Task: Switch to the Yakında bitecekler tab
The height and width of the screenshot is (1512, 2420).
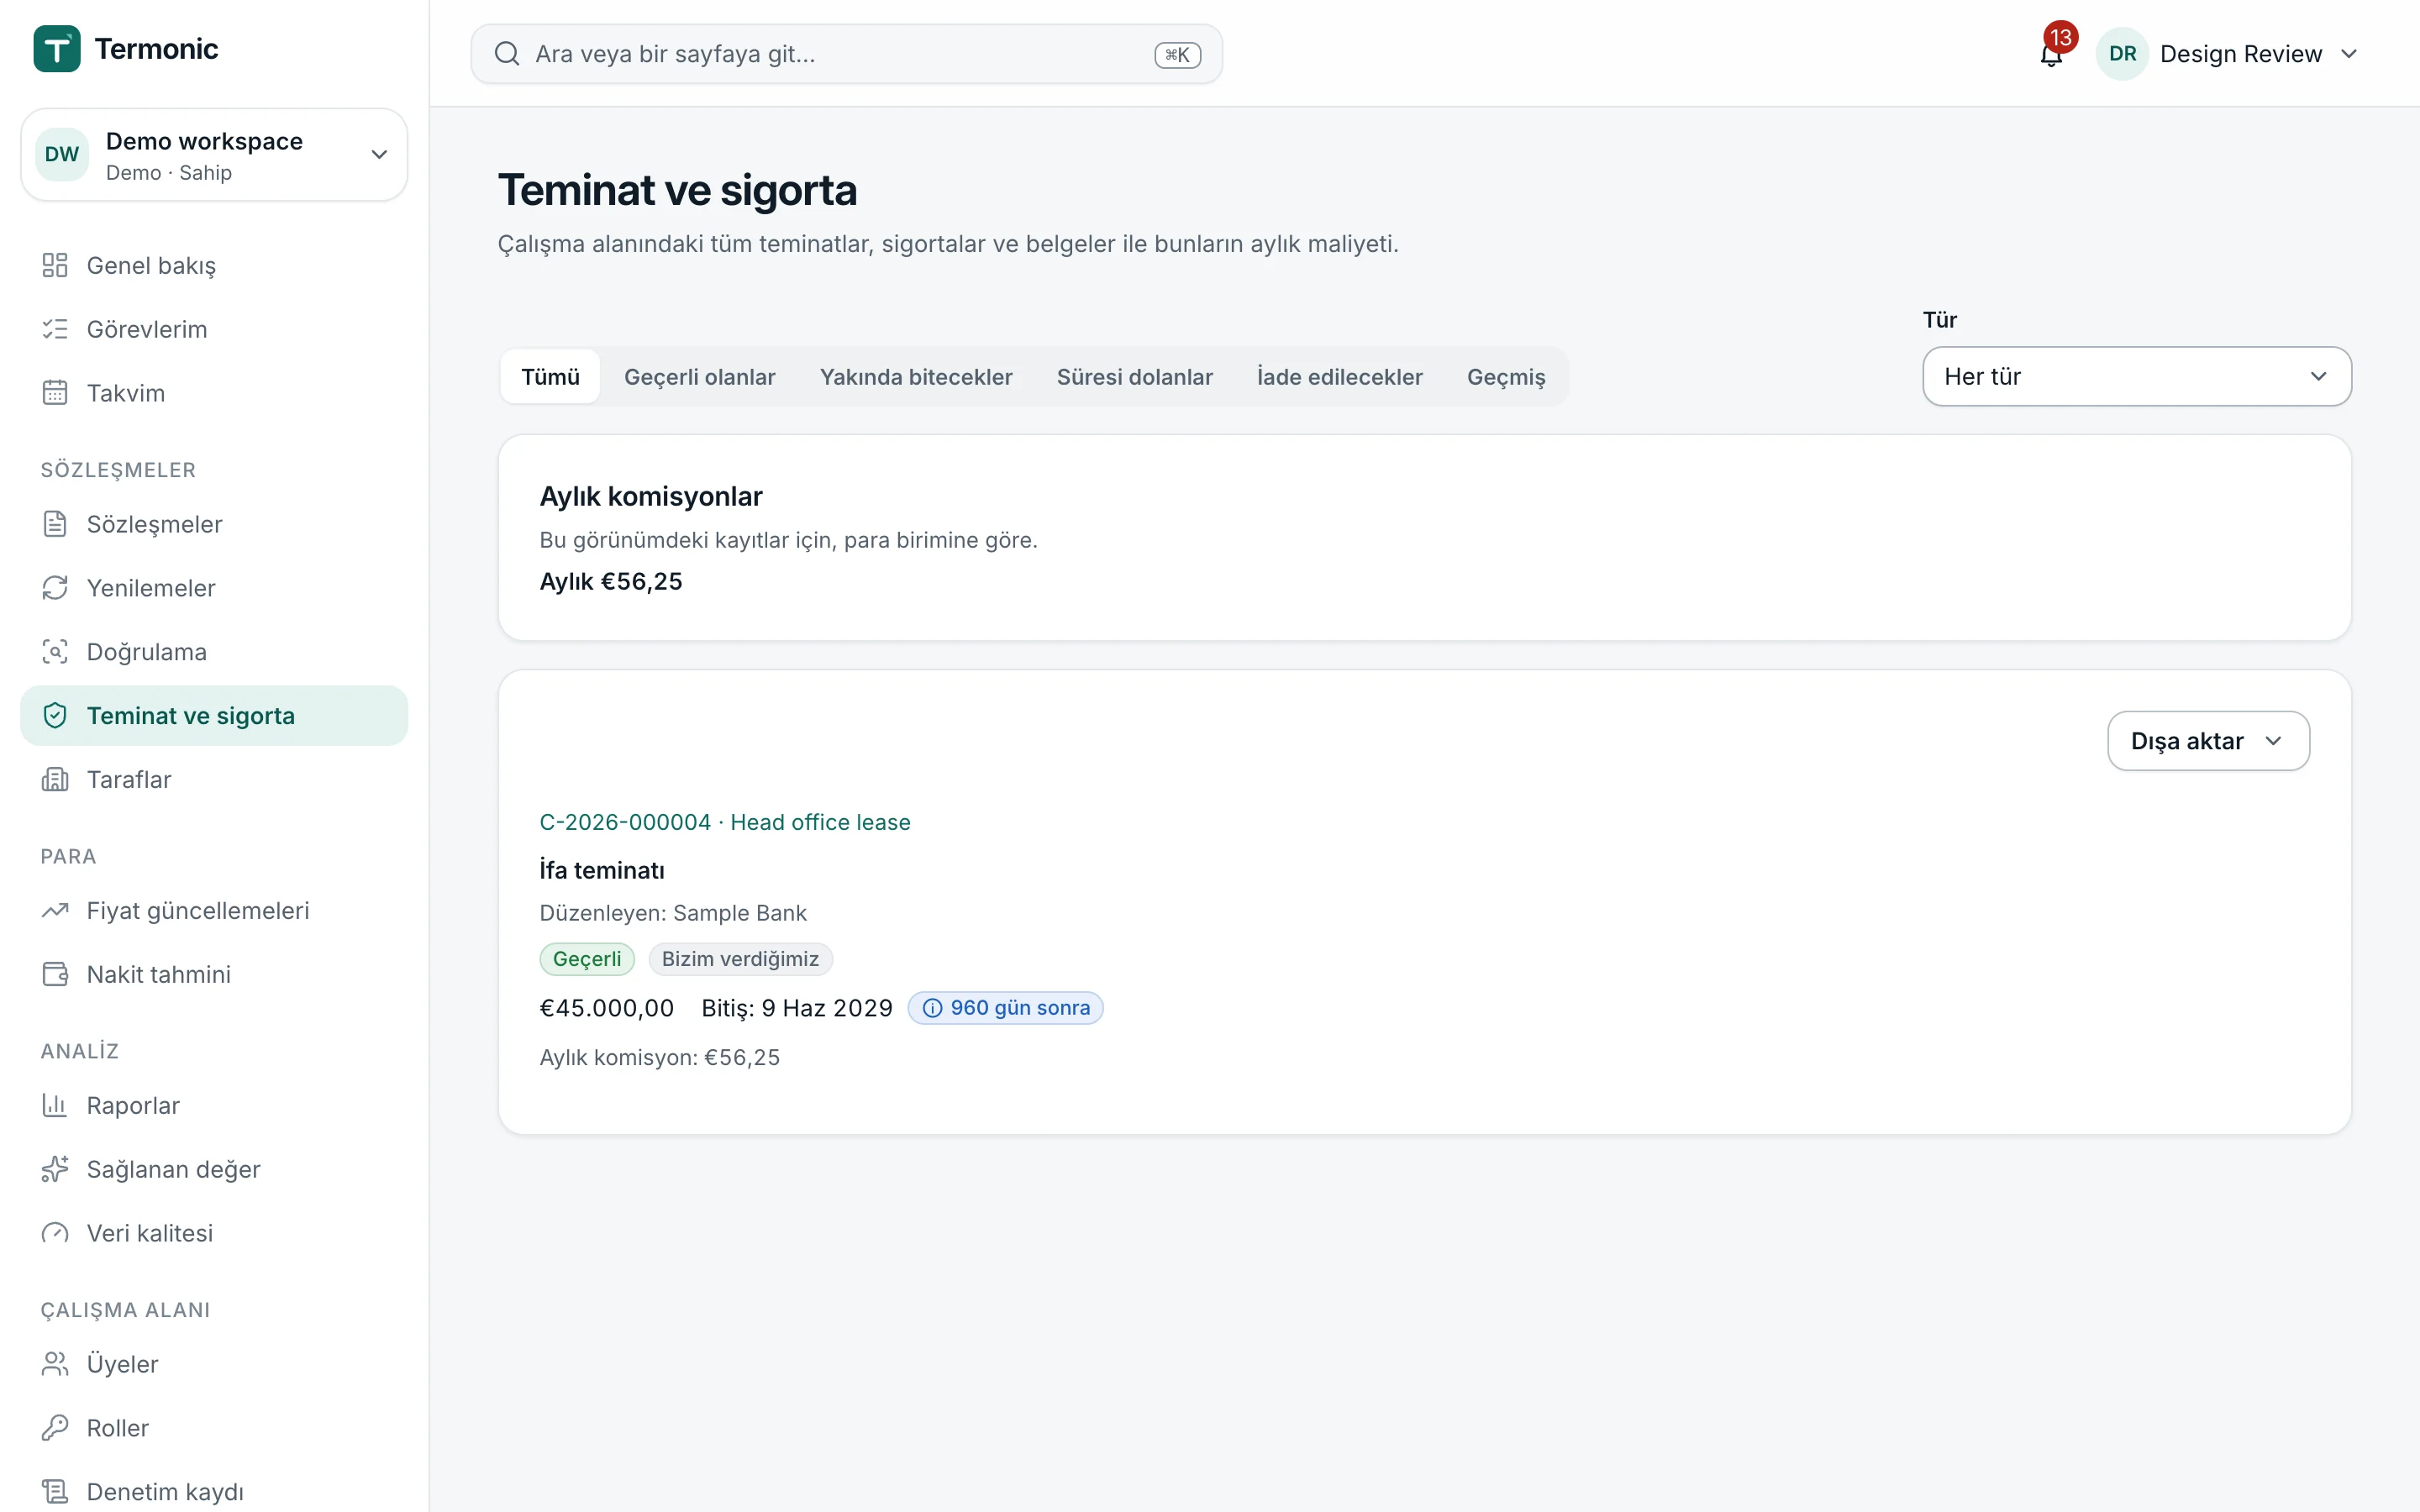Action: click(916, 377)
